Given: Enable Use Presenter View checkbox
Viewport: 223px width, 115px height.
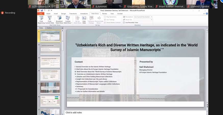Looking at the screenshot, I should [124, 22].
